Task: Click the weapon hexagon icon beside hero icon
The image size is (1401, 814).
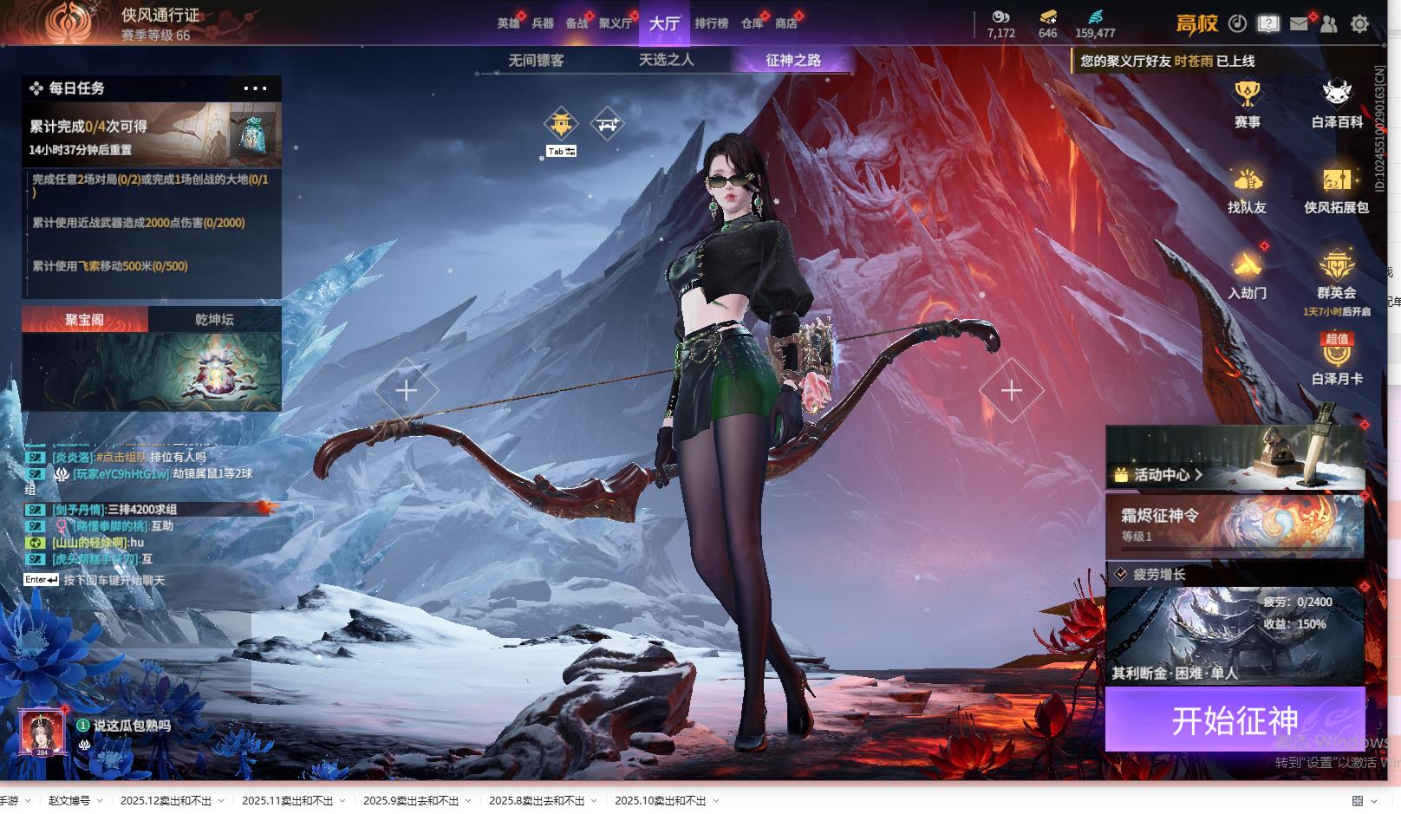Action: [x=607, y=124]
